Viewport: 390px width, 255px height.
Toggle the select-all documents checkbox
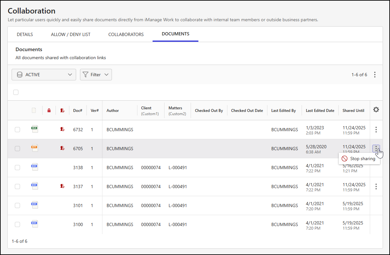point(16,92)
